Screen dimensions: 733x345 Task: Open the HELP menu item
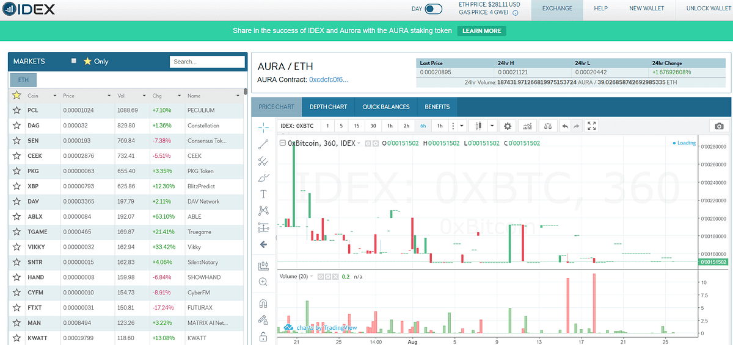(x=601, y=9)
